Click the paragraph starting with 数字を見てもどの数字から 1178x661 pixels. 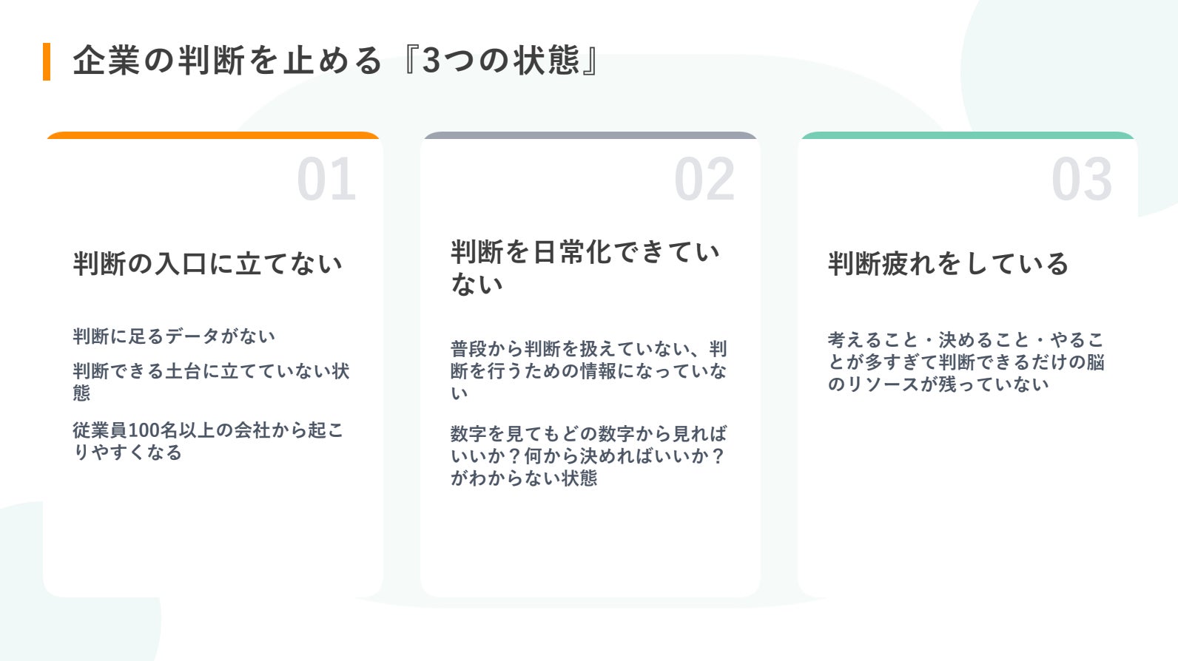[x=588, y=455]
